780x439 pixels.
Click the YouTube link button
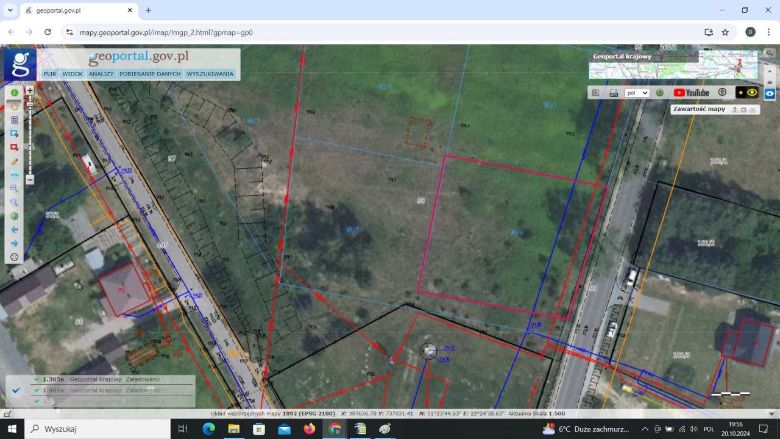pos(691,93)
